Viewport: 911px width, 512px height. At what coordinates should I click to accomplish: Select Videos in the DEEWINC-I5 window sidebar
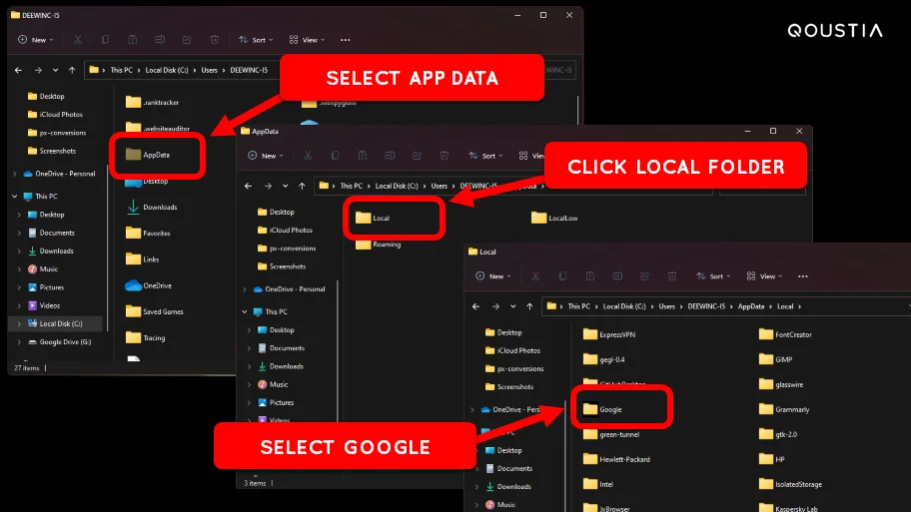pyautogui.click(x=44, y=305)
